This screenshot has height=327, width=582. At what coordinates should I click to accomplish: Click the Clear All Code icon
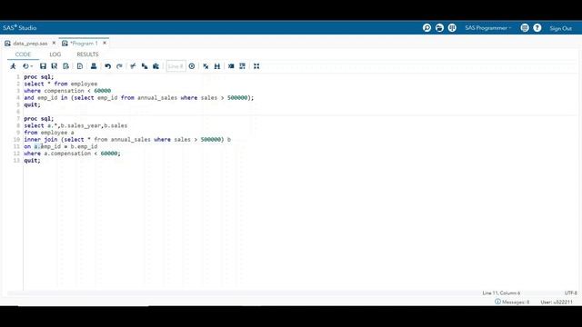coord(206,66)
